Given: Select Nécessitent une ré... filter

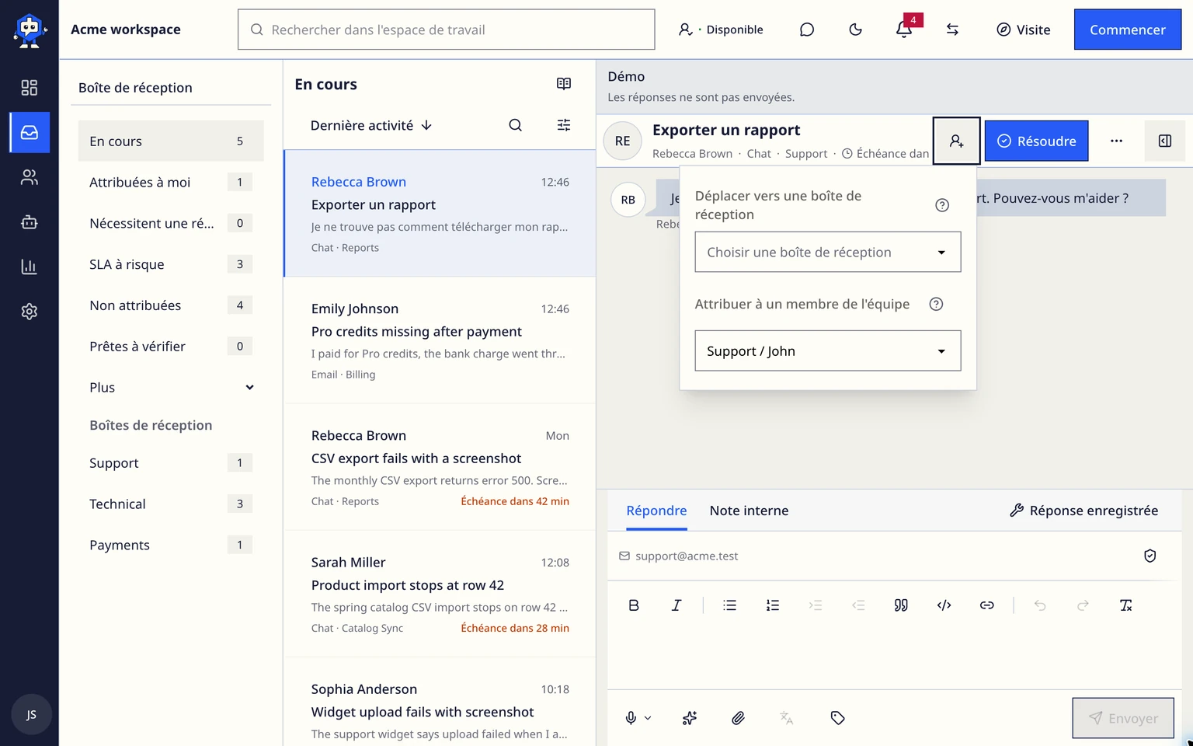Looking at the screenshot, I should pyautogui.click(x=171, y=223).
